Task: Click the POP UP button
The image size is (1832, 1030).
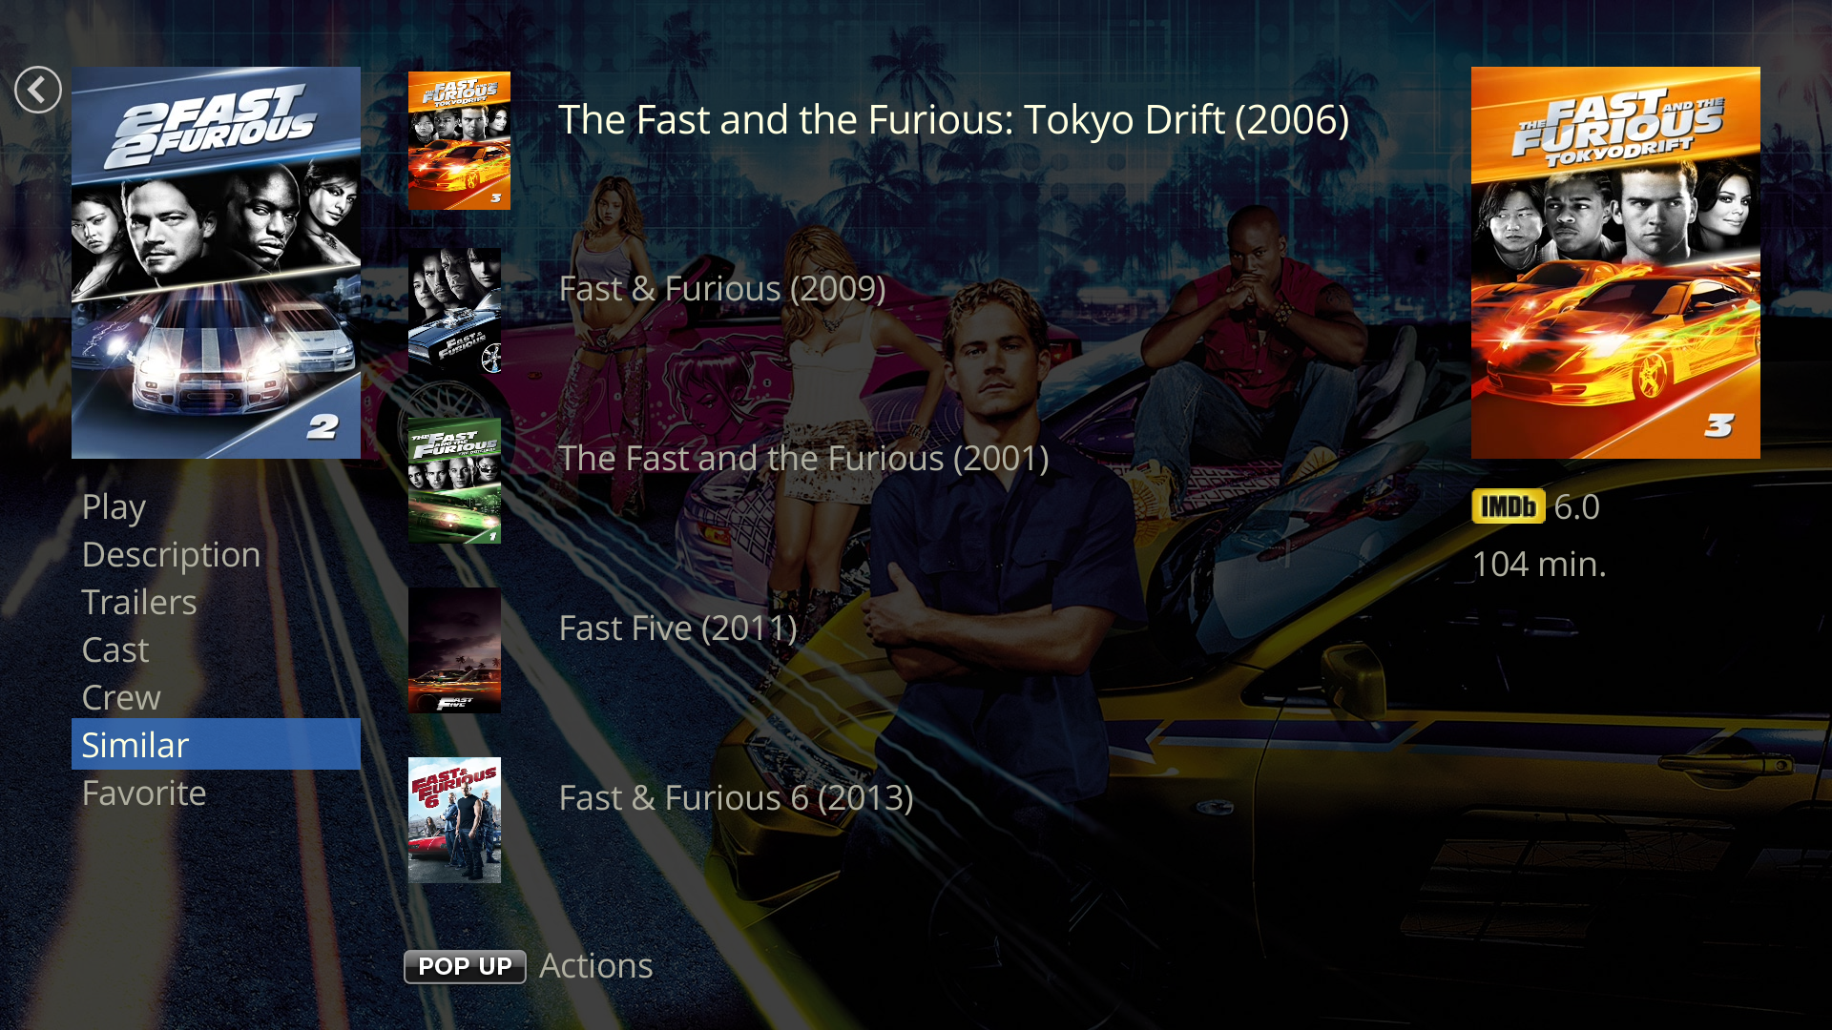Action: tap(465, 966)
